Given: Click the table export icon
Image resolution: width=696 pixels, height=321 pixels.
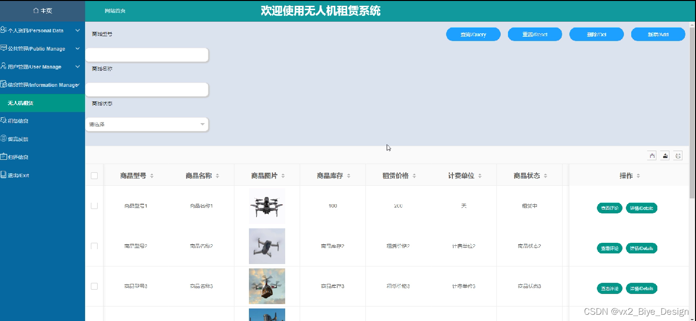Looking at the screenshot, I should (665, 155).
